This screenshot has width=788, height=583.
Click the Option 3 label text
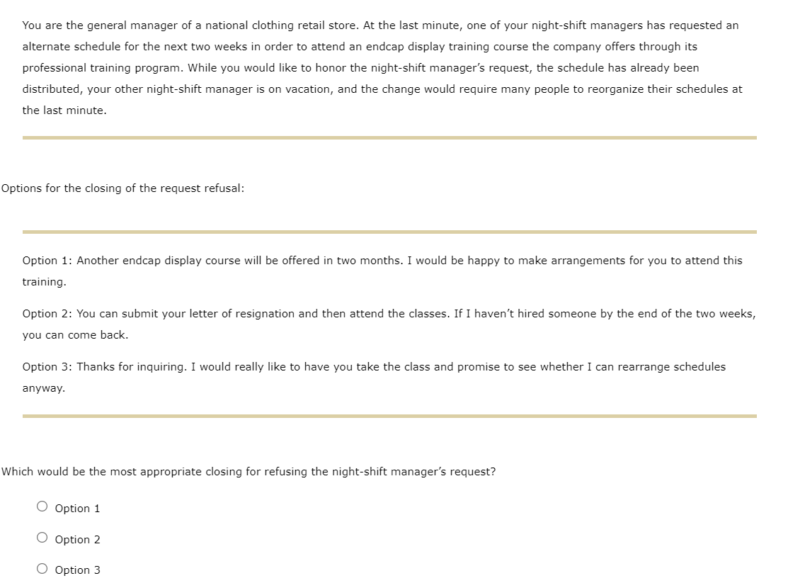[78, 570]
